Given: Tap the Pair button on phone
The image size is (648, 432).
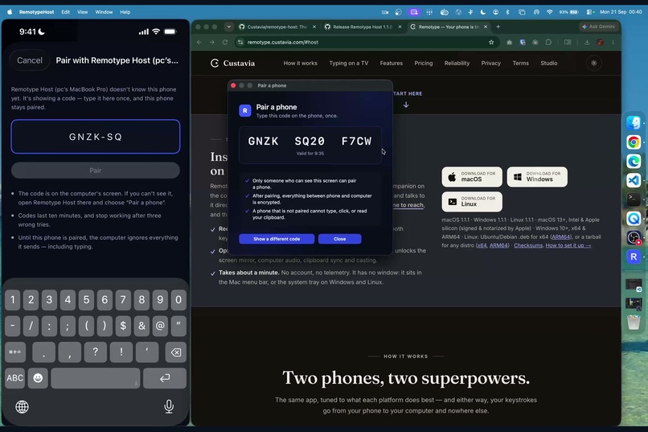Looking at the screenshot, I should point(96,171).
